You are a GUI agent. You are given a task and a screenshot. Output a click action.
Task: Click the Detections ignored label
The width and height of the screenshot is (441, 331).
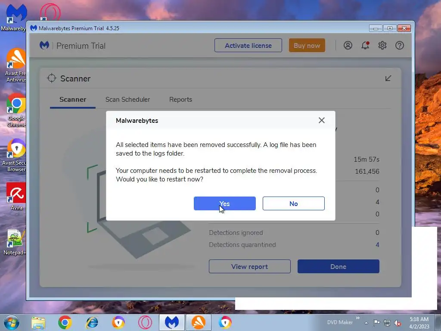point(236,233)
